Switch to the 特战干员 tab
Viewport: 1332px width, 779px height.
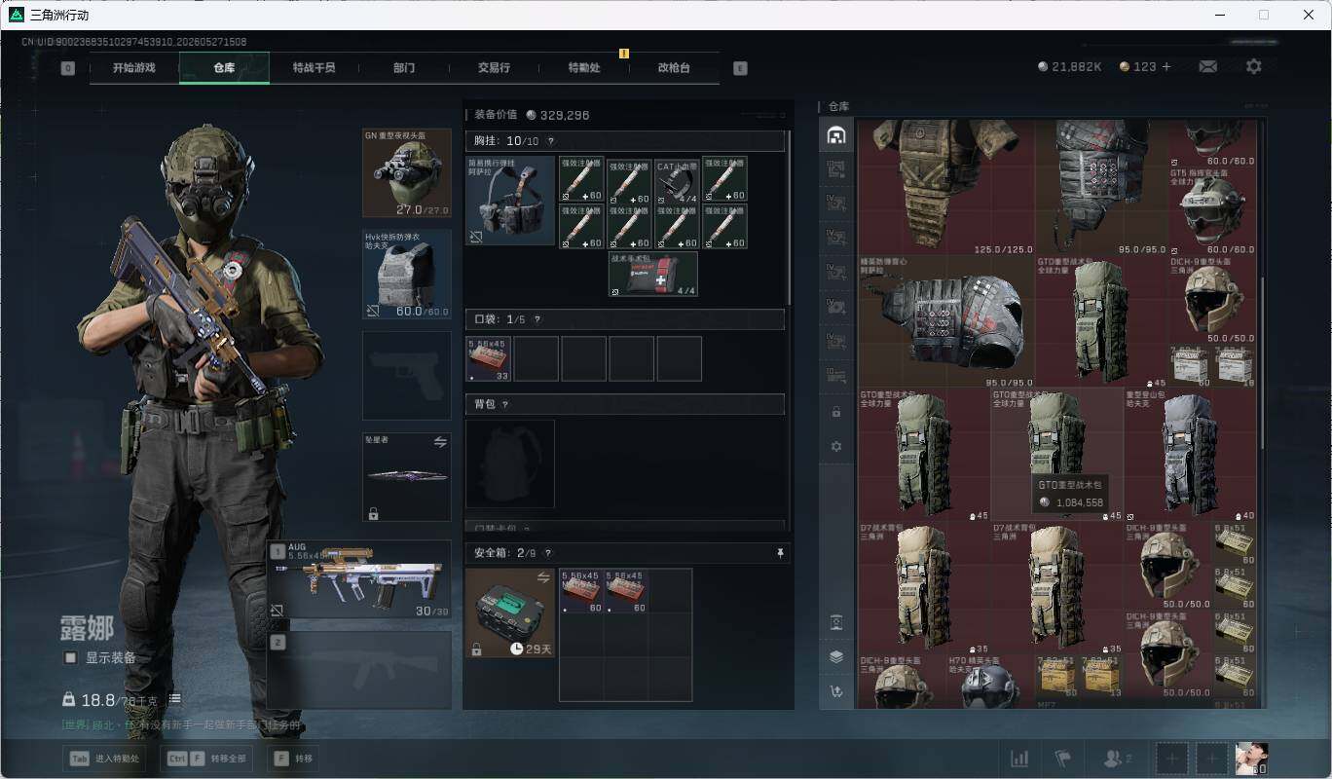[x=314, y=68]
